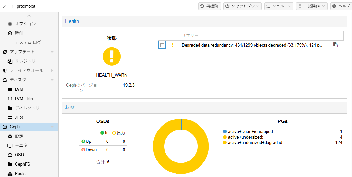Open the ZFS disk section

pyautogui.click(x=19, y=117)
